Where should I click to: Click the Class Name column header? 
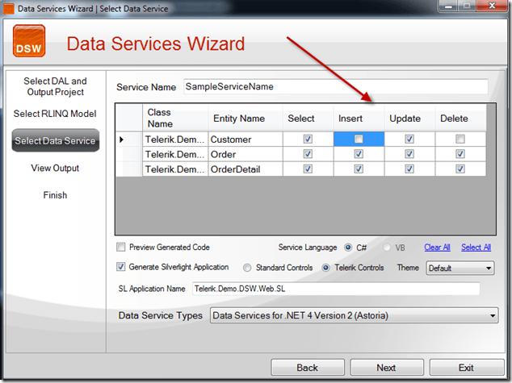pos(175,118)
